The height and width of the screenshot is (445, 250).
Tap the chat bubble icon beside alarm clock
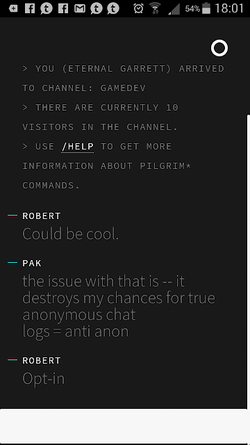click(113, 8)
